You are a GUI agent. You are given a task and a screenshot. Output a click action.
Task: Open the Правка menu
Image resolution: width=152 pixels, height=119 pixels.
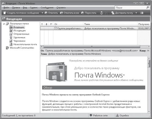pos(16,8)
